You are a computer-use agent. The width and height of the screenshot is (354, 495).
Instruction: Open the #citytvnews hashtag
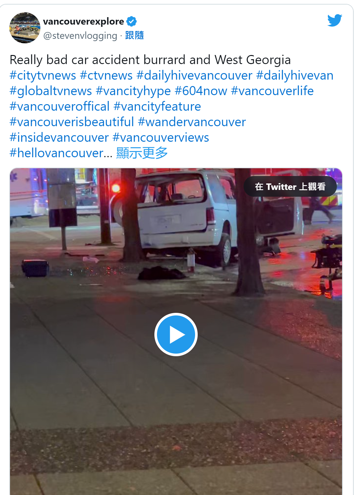43,75
